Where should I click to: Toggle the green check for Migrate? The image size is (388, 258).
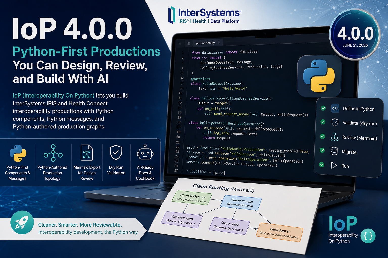coord(322,150)
